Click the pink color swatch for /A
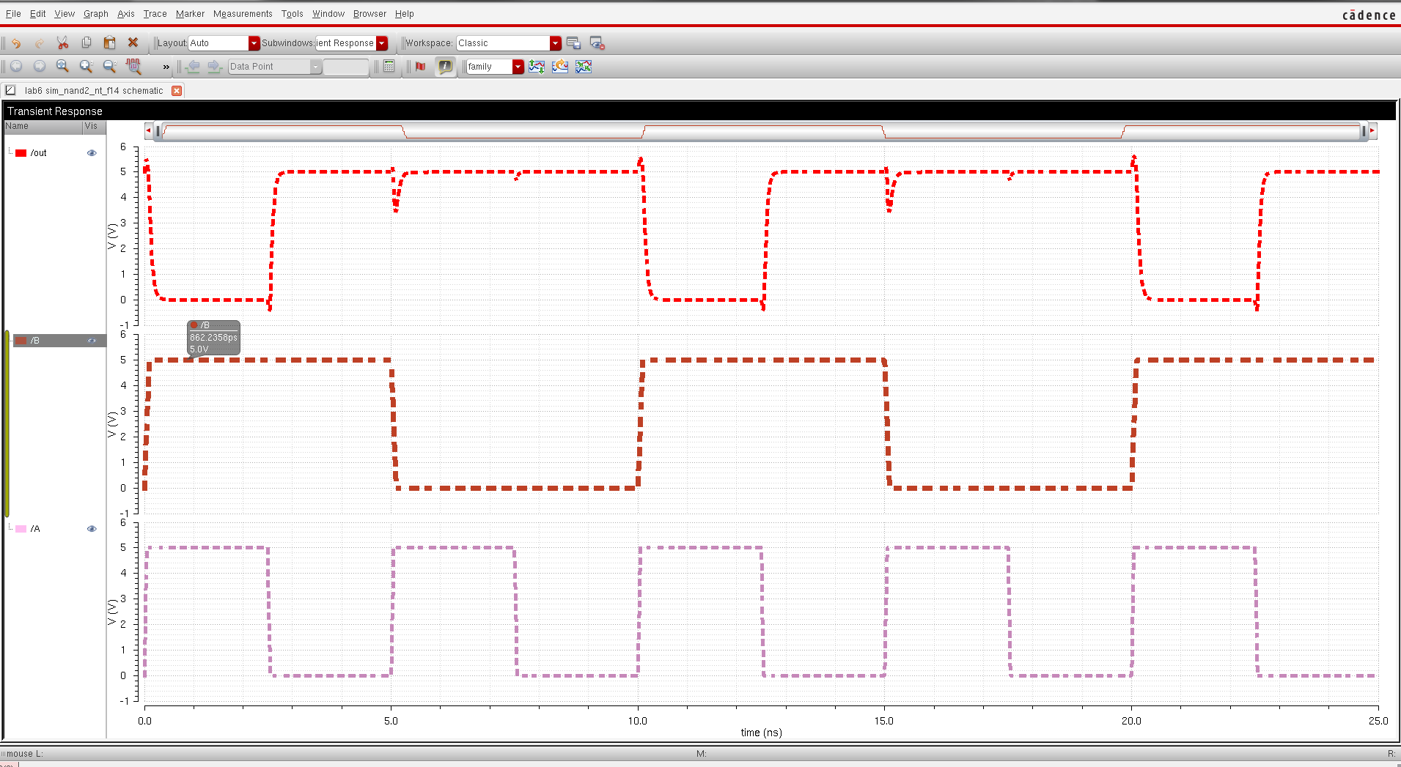Screen dimensions: 1401x767 [21, 529]
